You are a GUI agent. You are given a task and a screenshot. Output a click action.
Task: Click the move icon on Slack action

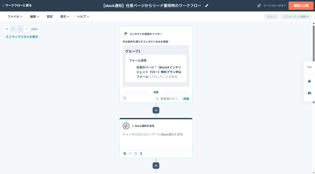tap(130, 154)
